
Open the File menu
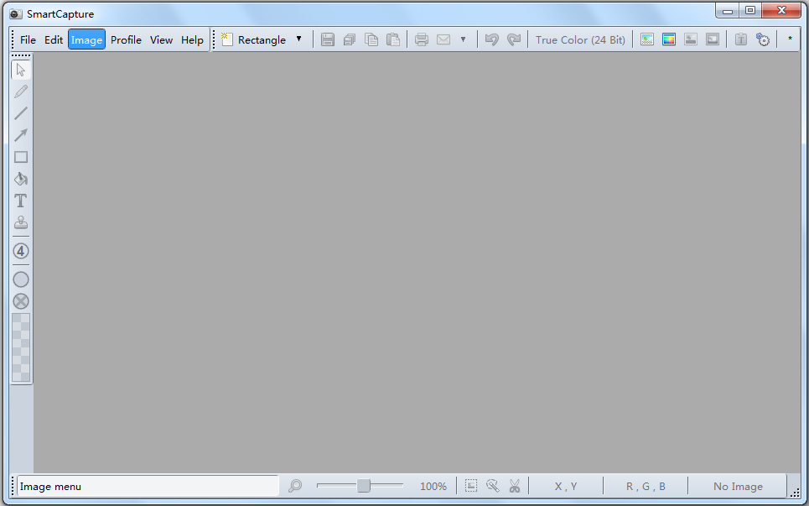point(28,39)
